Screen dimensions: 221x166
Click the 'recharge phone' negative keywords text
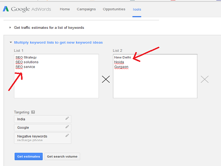point(30,140)
